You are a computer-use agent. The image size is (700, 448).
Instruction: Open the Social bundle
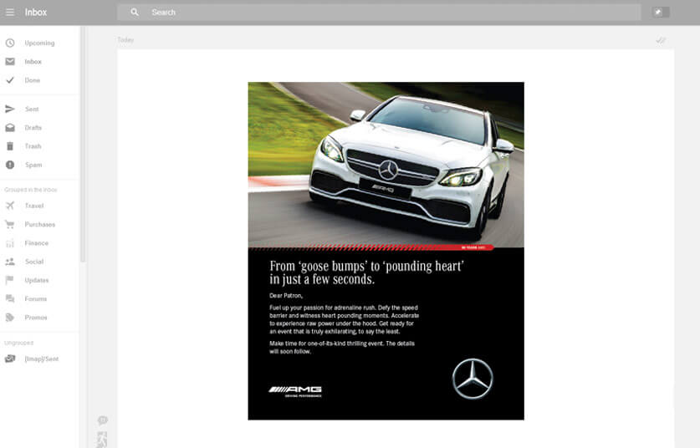pyautogui.click(x=34, y=262)
